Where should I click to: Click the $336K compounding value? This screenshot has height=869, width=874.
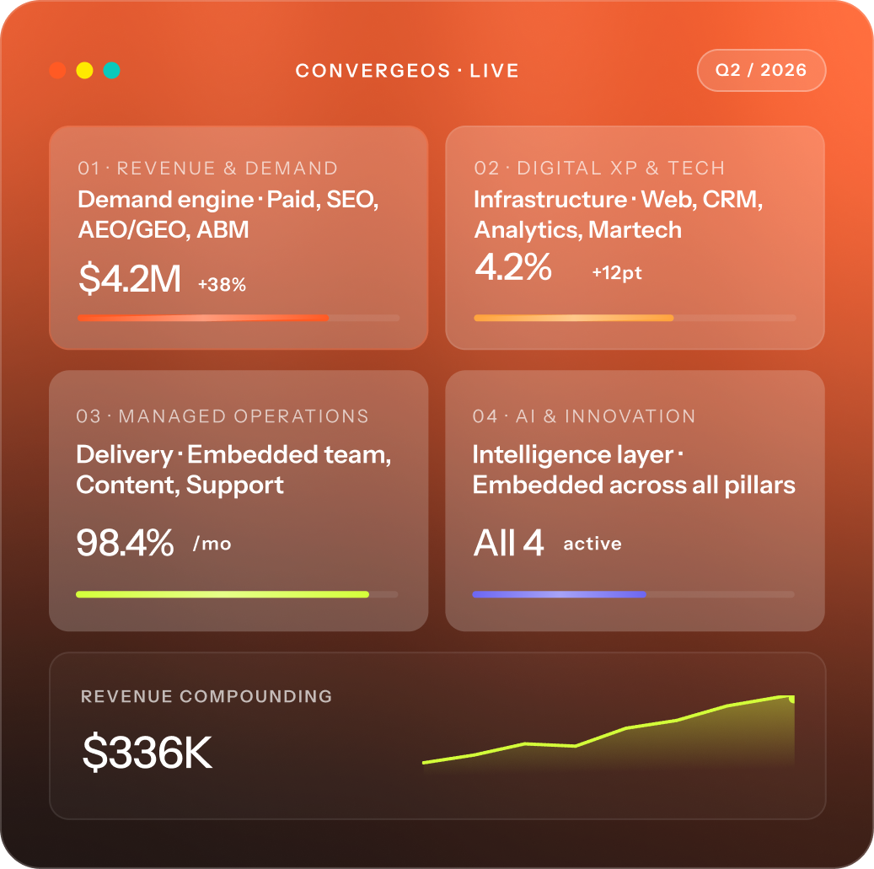point(147,753)
